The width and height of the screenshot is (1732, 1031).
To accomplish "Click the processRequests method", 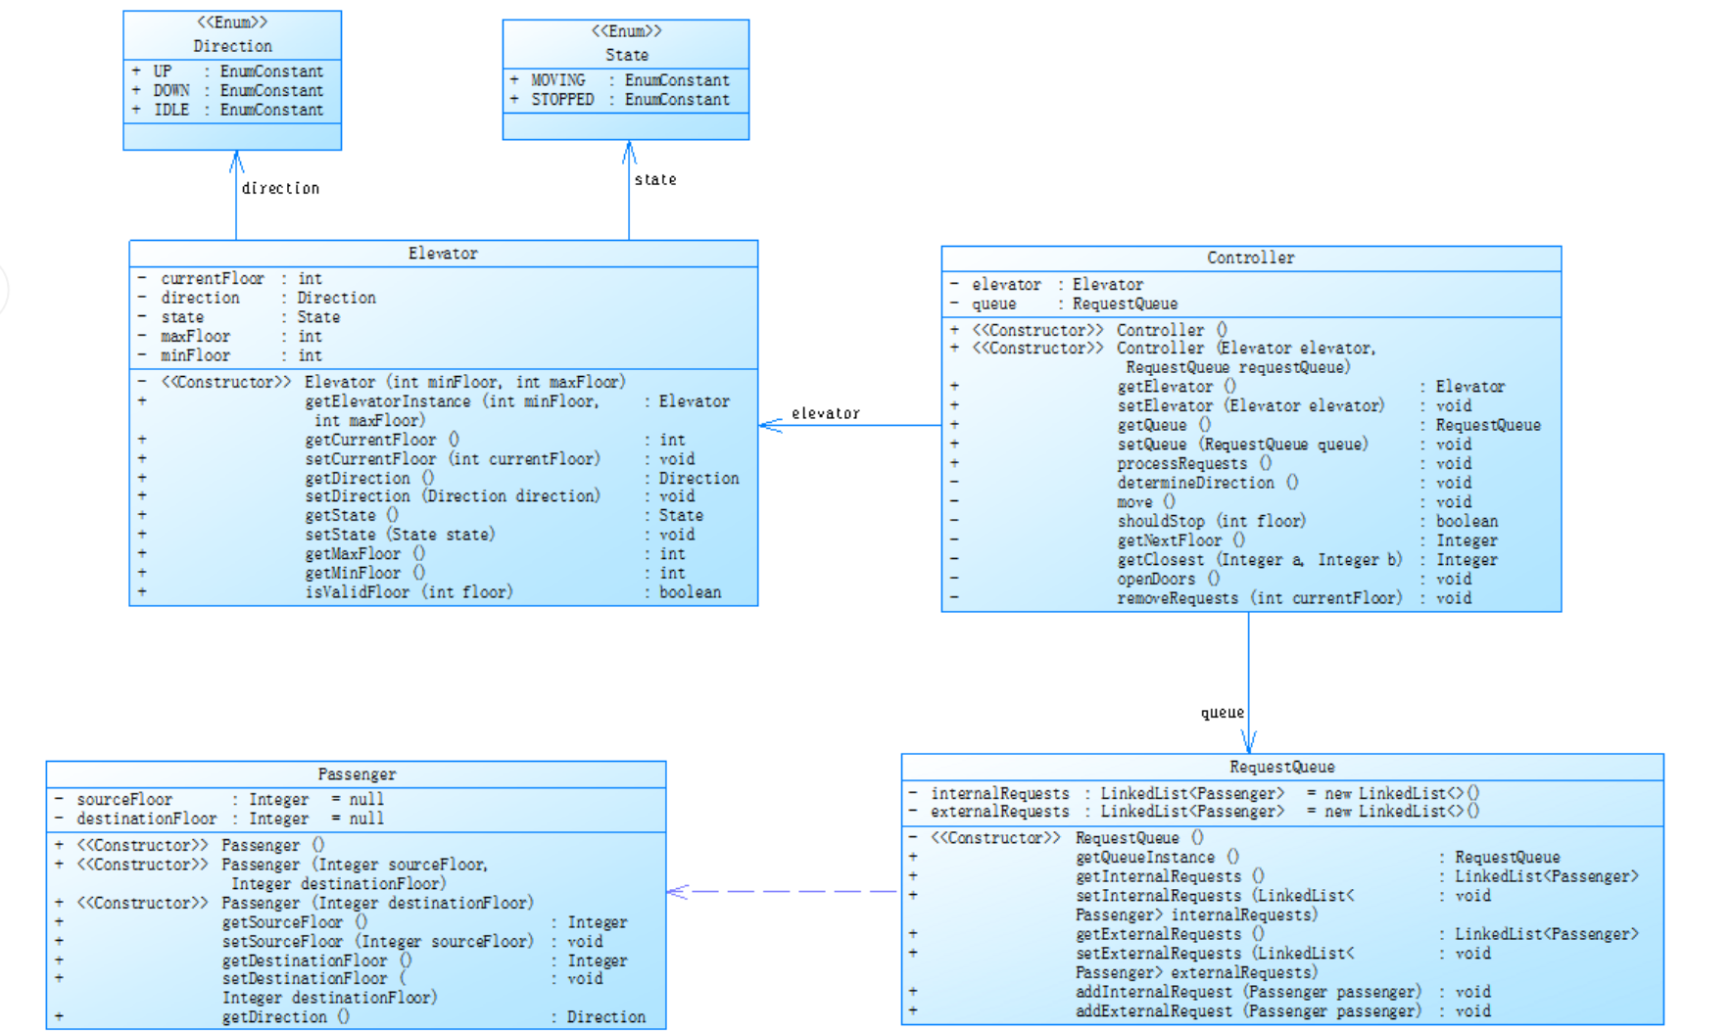I will [1211, 463].
